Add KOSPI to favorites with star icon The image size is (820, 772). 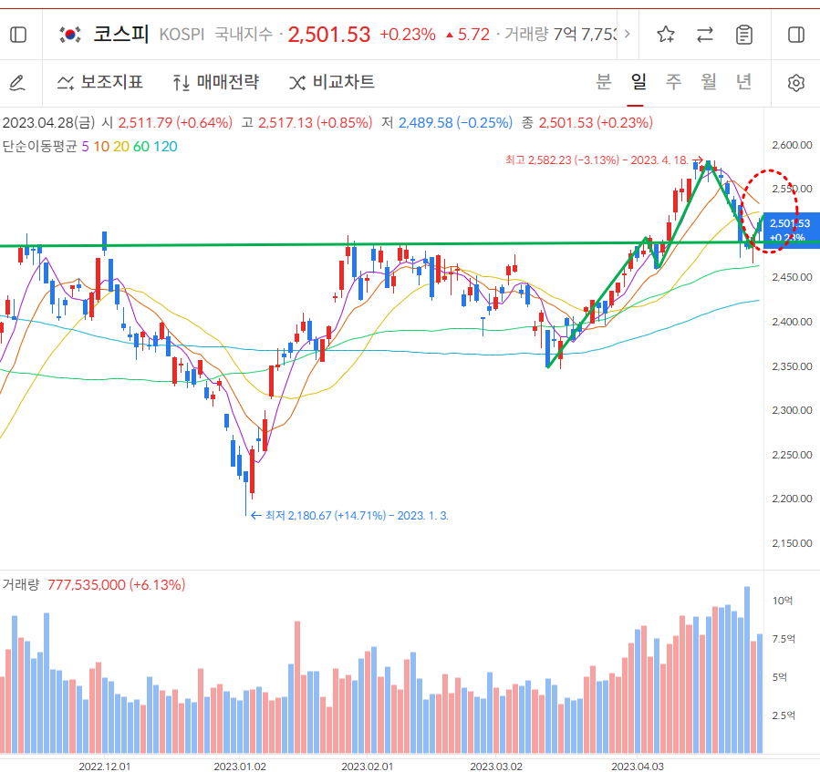click(666, 35)
